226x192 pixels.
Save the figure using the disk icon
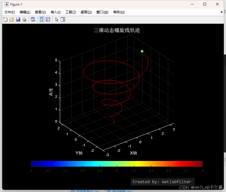click(x=18, y=19)
